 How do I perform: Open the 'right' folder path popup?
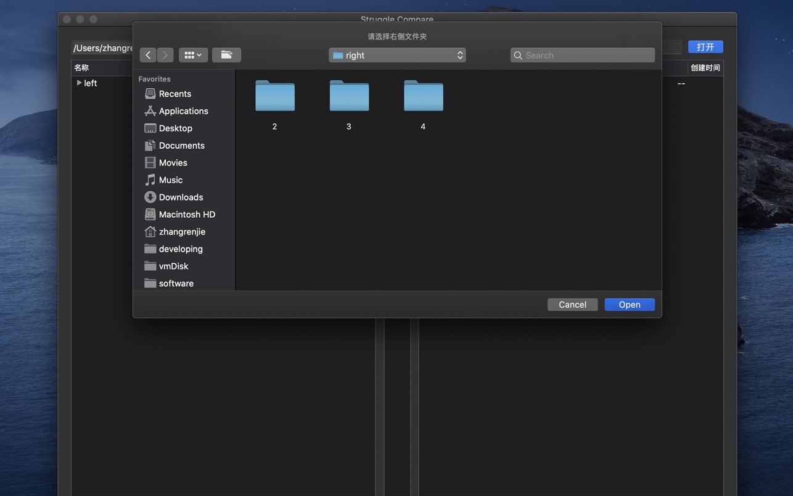click(397, 55)
